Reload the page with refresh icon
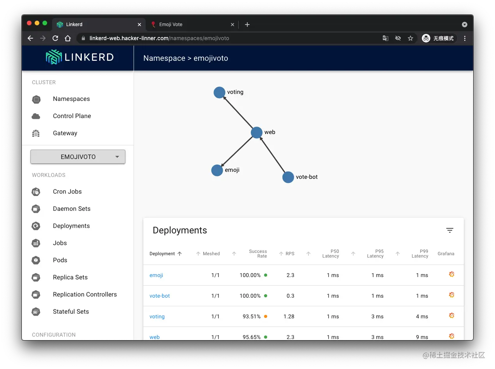Image resolution: width=495 pixels, height=369 pixels. [x=55, y=38]
